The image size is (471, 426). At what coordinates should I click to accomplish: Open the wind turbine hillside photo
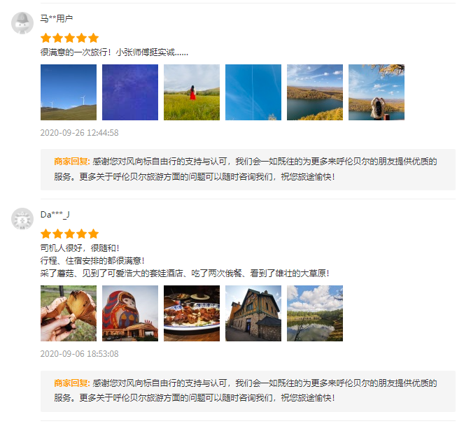click(x=69, y=92)
